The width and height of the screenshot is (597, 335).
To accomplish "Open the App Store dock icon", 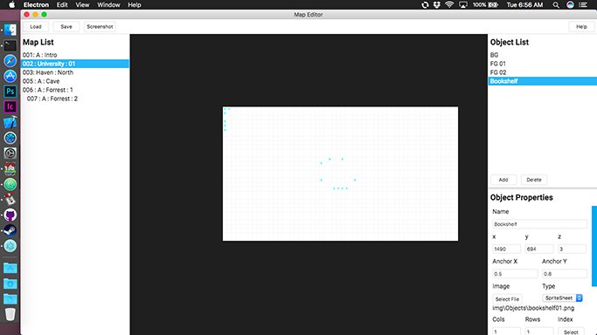I will click(10, 76).
